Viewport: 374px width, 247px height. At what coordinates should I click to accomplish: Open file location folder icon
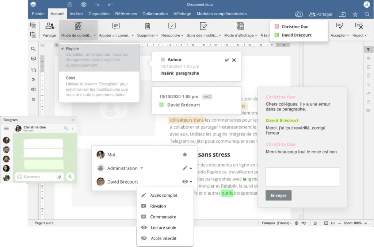(342, 14)
